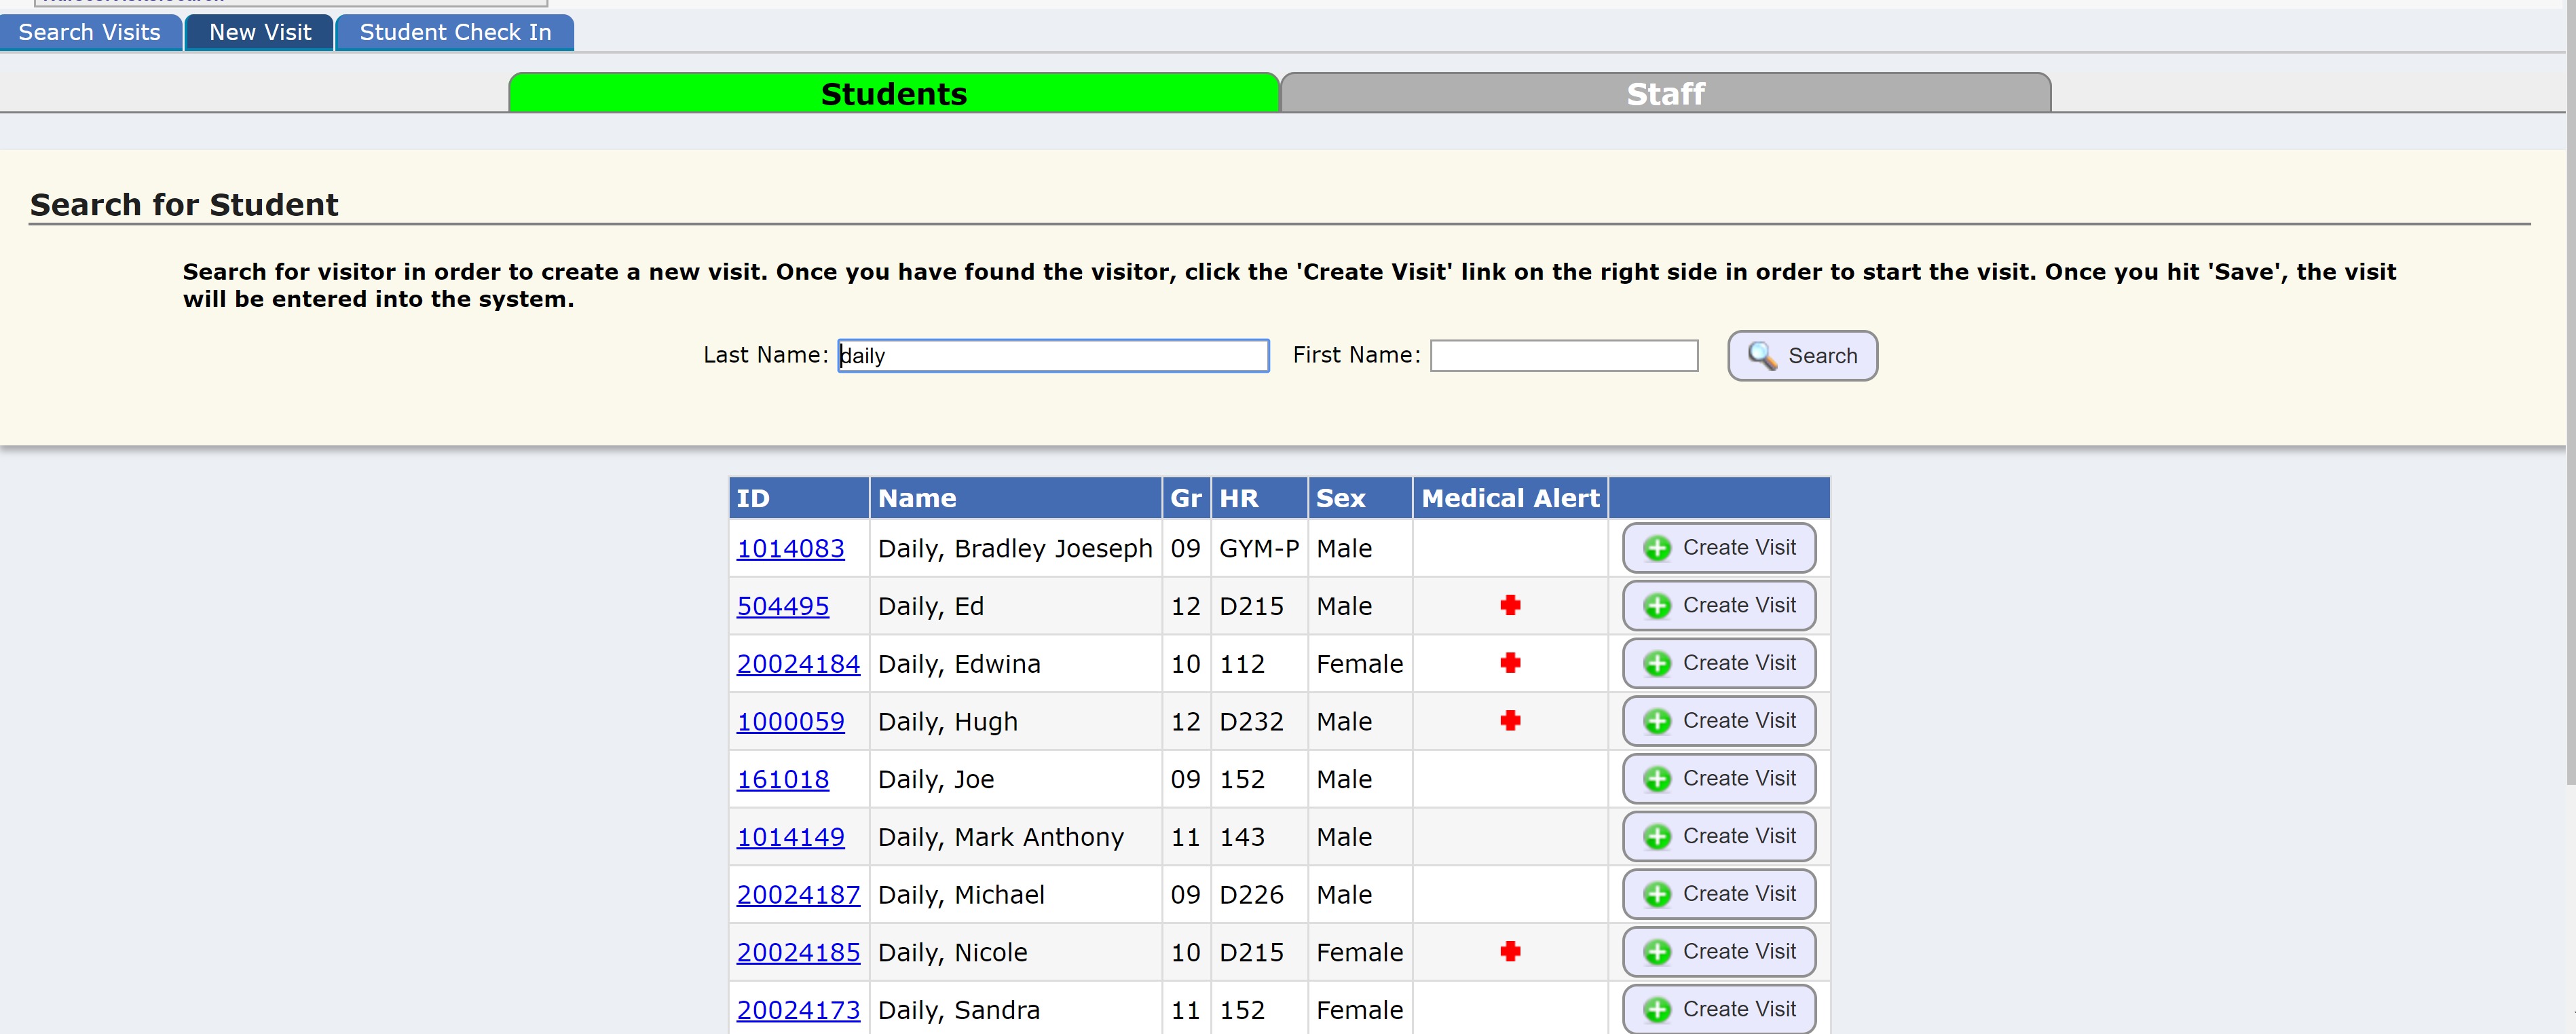This screenshot has height=1034, width=2576.
Task: Click medical alert cross for Daily, Edwina
Action: [x=1510, y=663]
